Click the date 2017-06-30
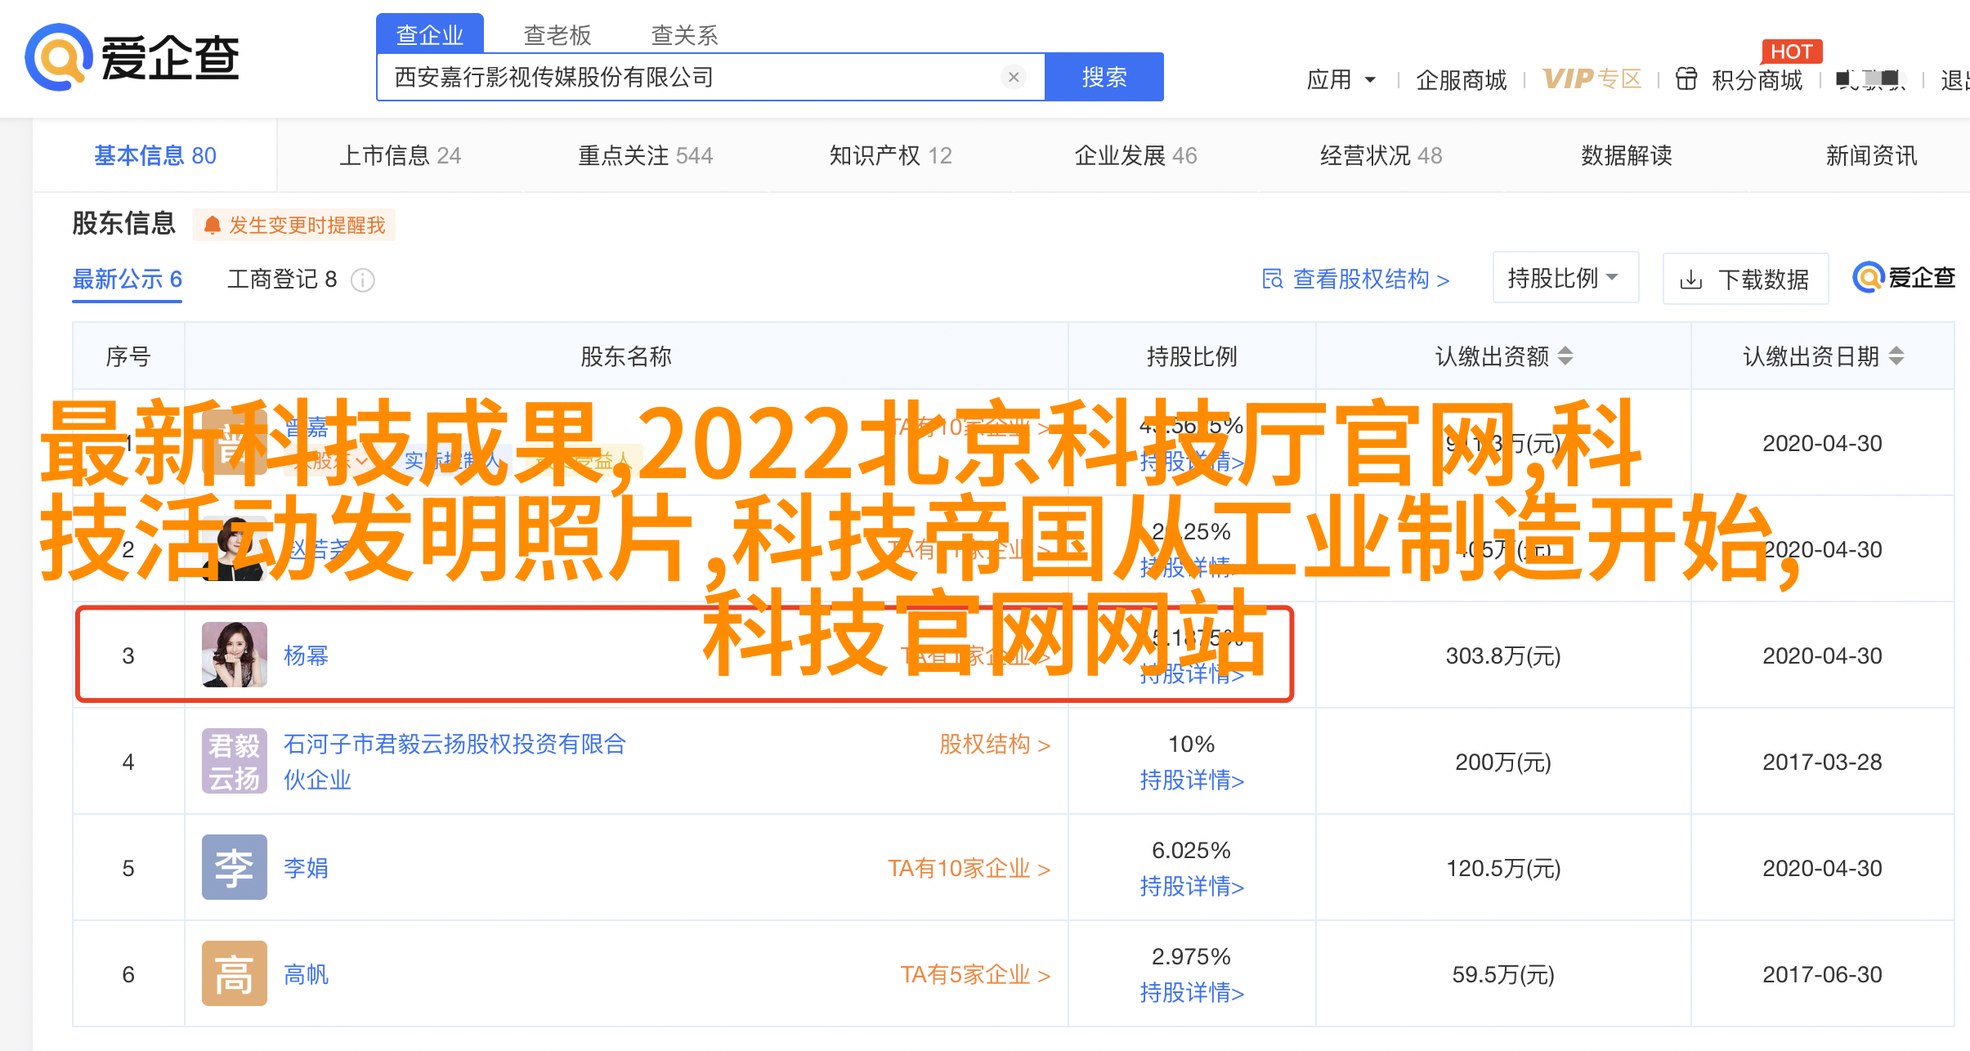The width and height of the screenshot is (1970, 1051). pyautogui.click(x=1822, y=974)
